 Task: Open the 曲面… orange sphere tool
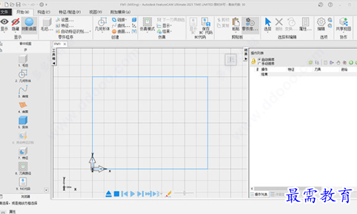tap(121, 32)
